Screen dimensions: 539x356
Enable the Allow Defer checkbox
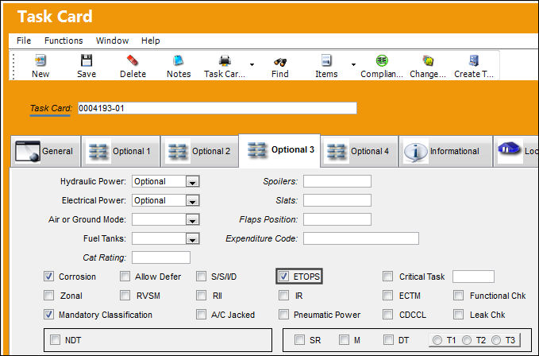(x=125, y=277)
